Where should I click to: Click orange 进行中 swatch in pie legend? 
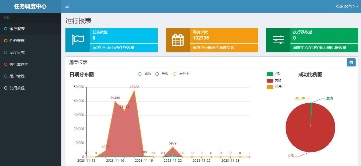(270, 87)
